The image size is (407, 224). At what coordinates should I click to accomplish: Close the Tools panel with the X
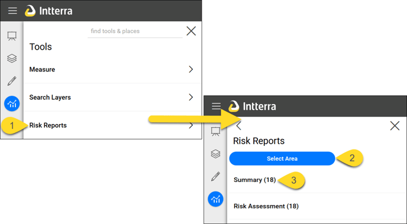coord(191,31)
